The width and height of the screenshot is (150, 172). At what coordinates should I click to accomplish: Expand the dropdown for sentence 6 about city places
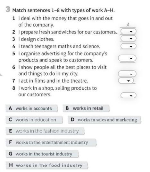coord(127,74)
